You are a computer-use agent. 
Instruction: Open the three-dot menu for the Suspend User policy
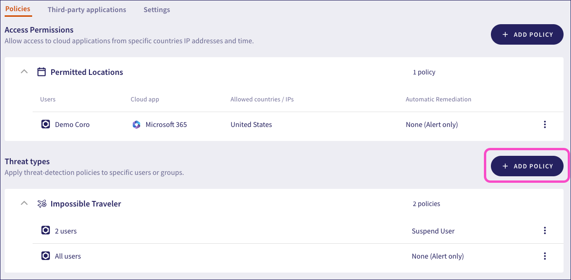[x=545, y=230]
